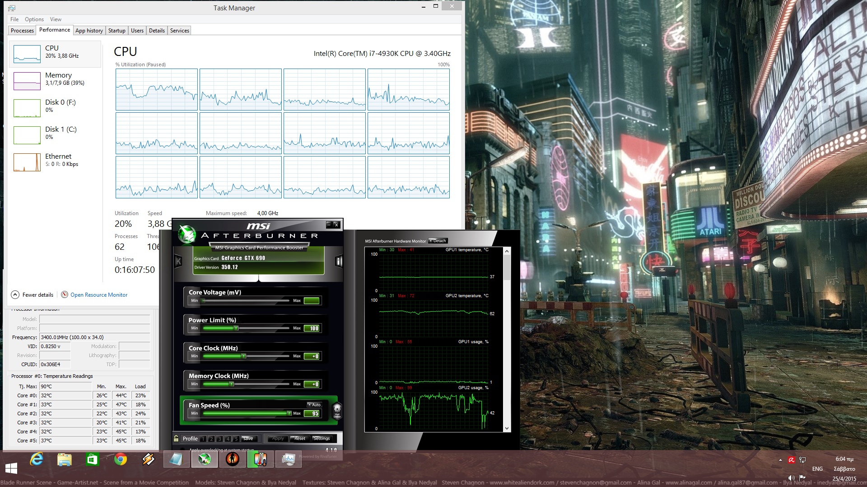The height and width of the screenshot is (487, 867).
Task: Click the profile lock padlock icon
Action: click(176, 438)
